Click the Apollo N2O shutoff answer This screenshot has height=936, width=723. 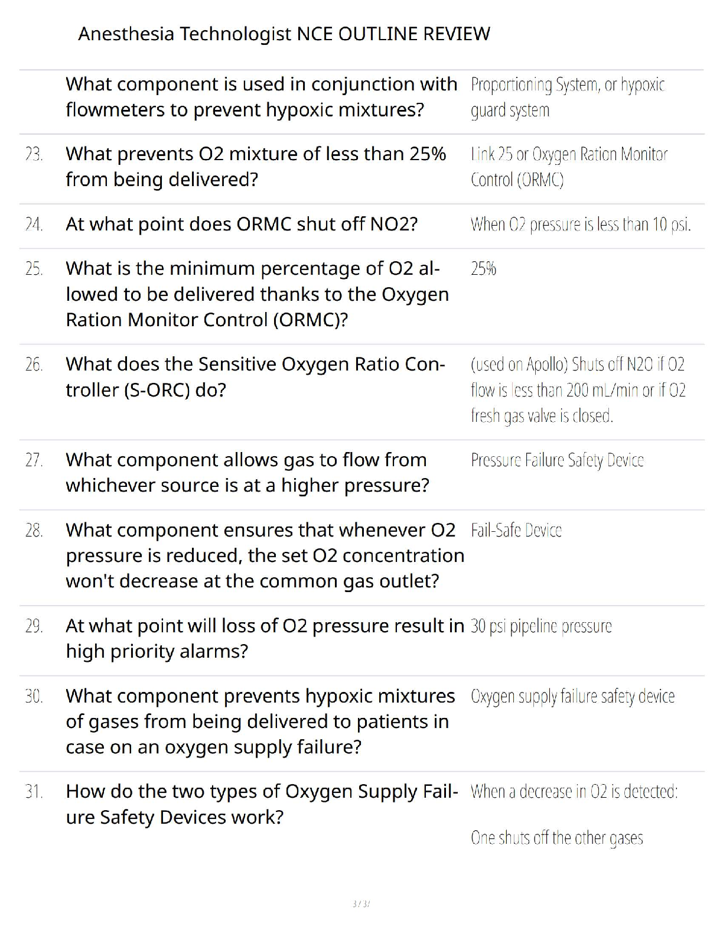click(x=578, y=390)
